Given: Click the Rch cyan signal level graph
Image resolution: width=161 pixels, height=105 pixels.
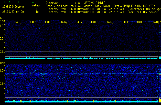Looking at the screenshot, I should (82, 101).
